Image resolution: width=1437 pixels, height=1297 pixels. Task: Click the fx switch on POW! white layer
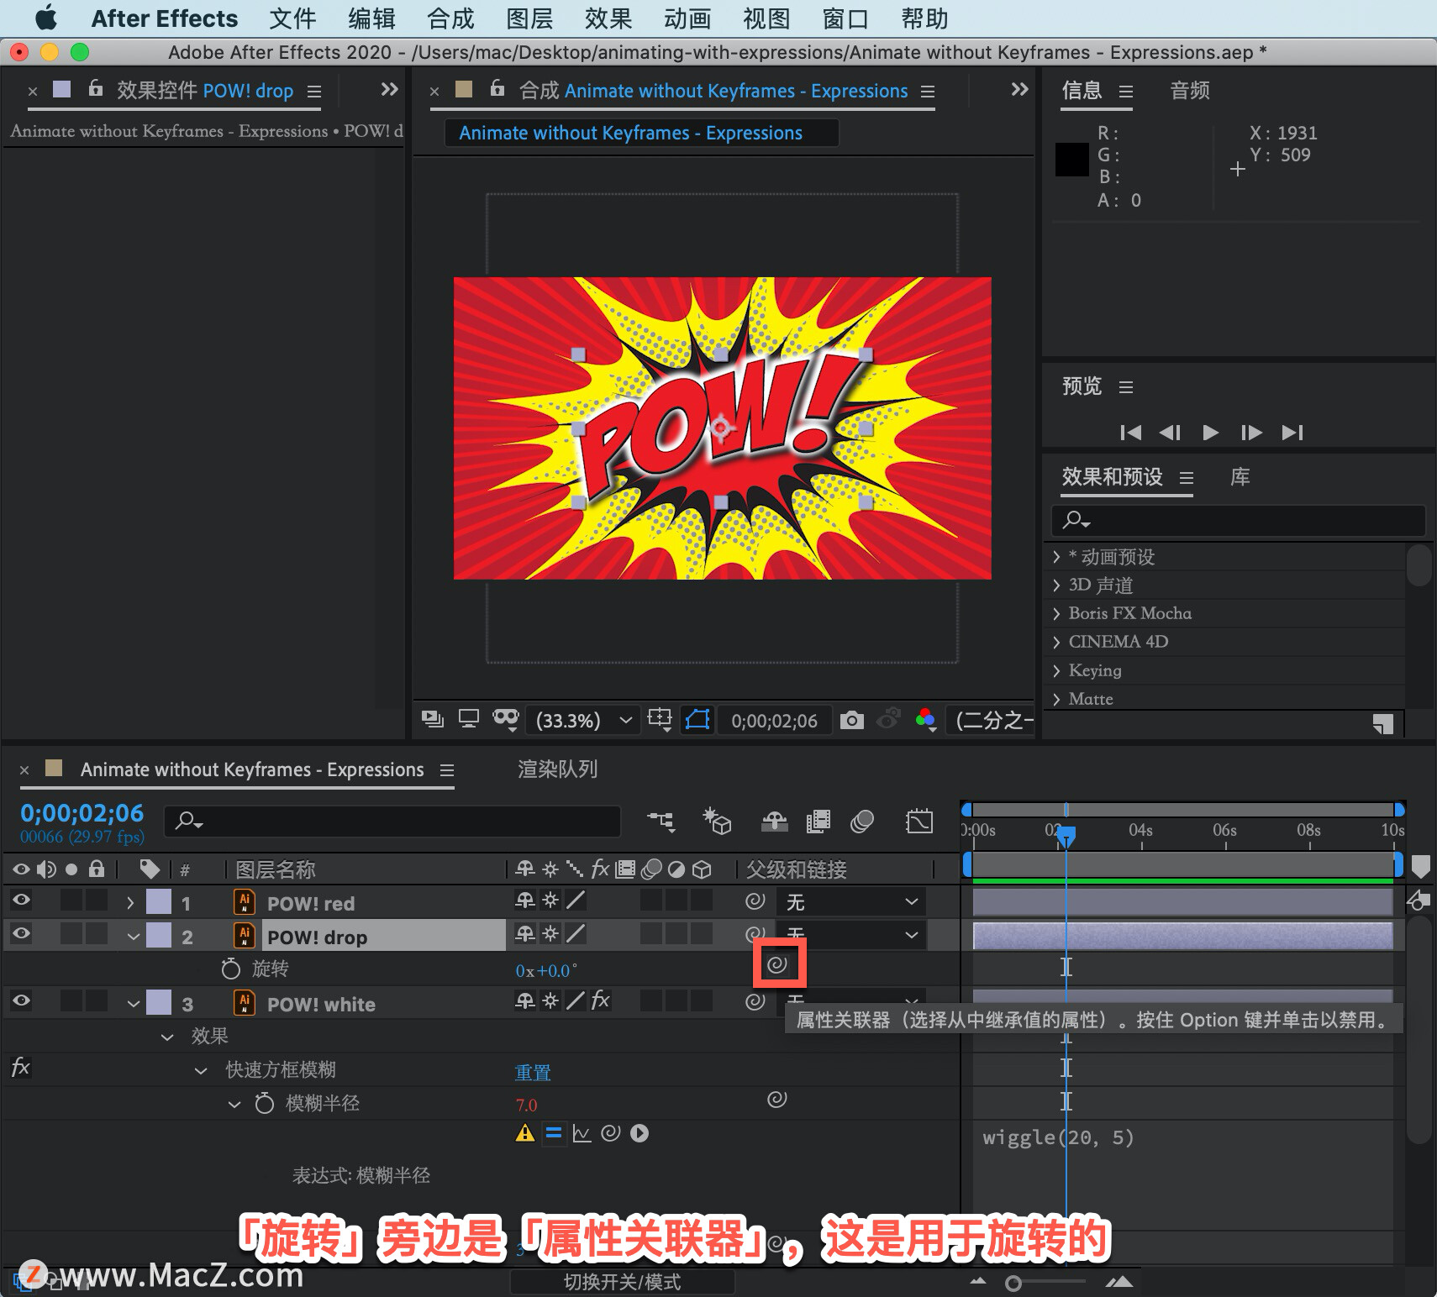(x=600, y=1000)
